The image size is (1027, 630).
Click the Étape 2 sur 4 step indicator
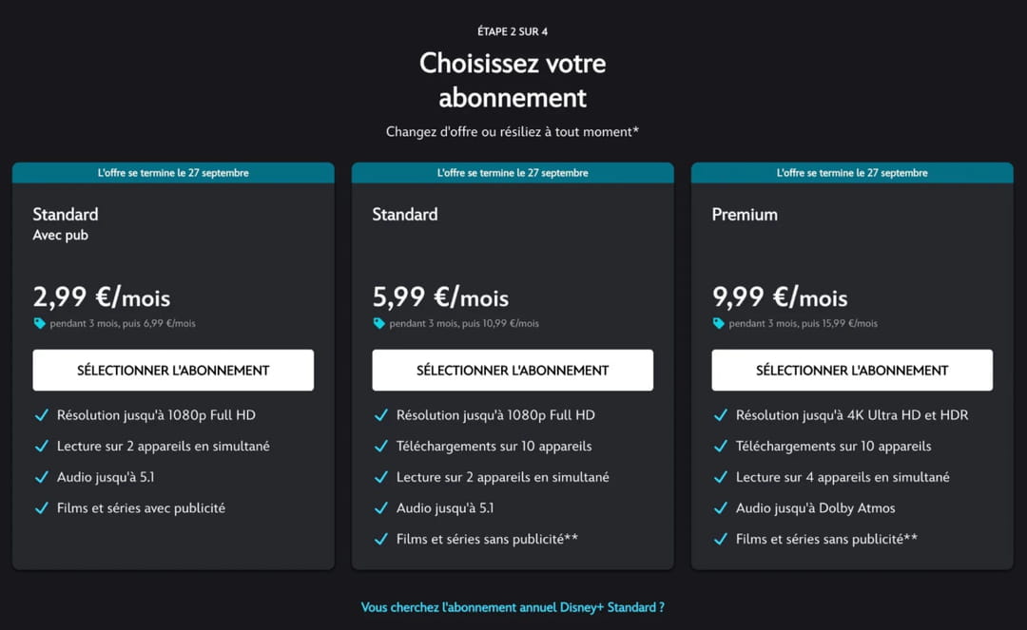click(x=513, y=31)
